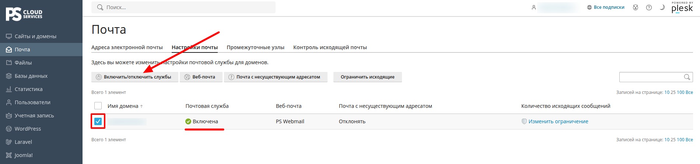Viewport: 700px width, 164px height.
Task: Show 25 records per page
Action: tap(673, 92)
